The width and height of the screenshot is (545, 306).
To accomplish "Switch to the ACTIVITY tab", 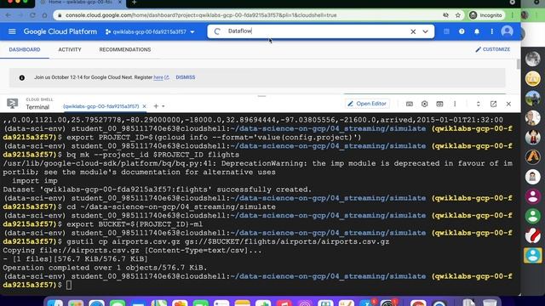I will pos(70,49).
